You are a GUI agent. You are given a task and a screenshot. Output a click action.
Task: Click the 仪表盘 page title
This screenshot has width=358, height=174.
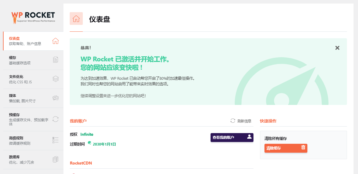[99, 20]
